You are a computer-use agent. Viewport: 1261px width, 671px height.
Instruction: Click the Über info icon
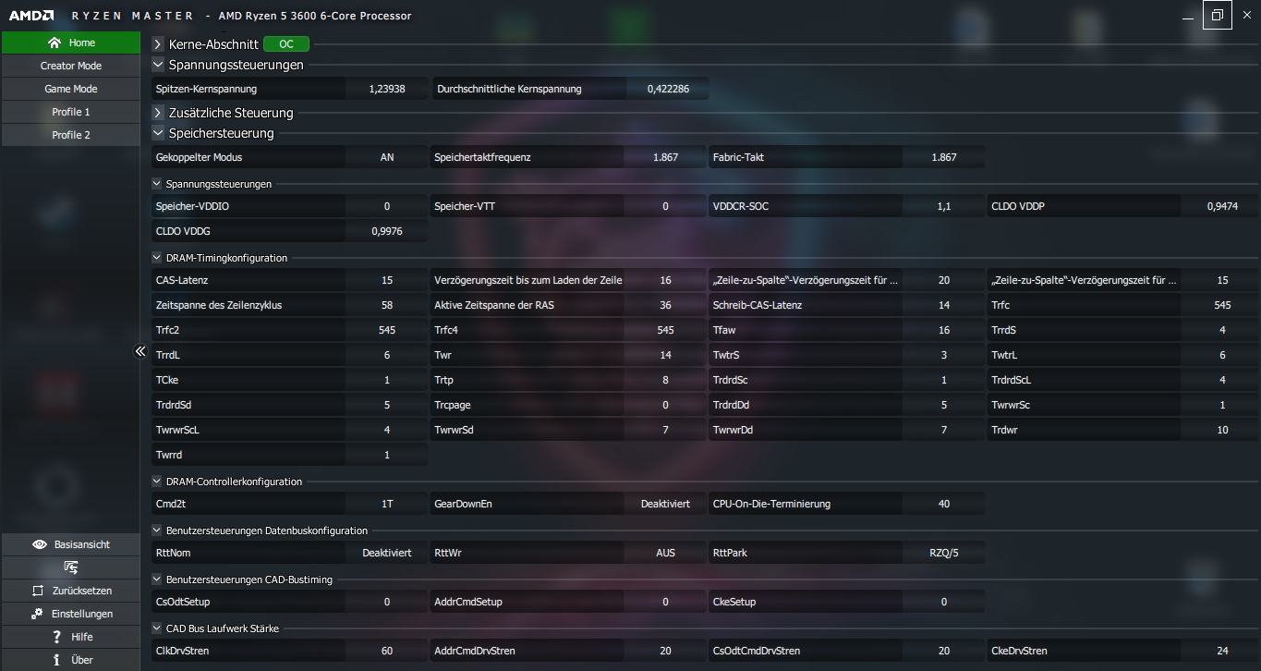tap(56, 660)
